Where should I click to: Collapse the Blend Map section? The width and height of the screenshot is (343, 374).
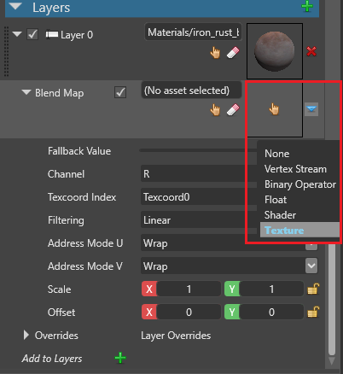26,92
